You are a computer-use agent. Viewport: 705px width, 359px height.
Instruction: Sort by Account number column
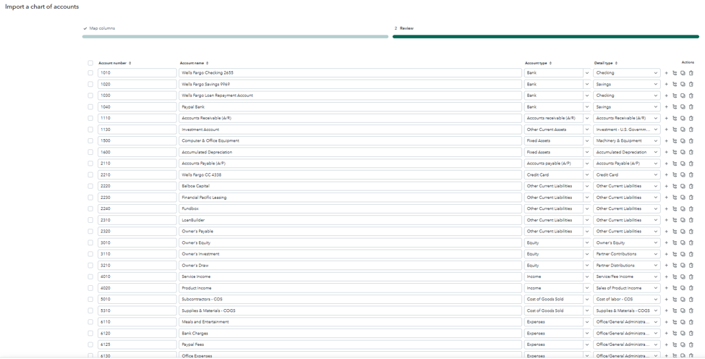click(130, 64)
